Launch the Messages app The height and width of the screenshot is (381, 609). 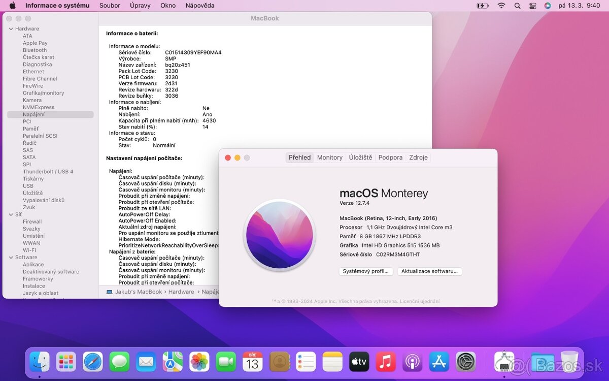(120, 362)
